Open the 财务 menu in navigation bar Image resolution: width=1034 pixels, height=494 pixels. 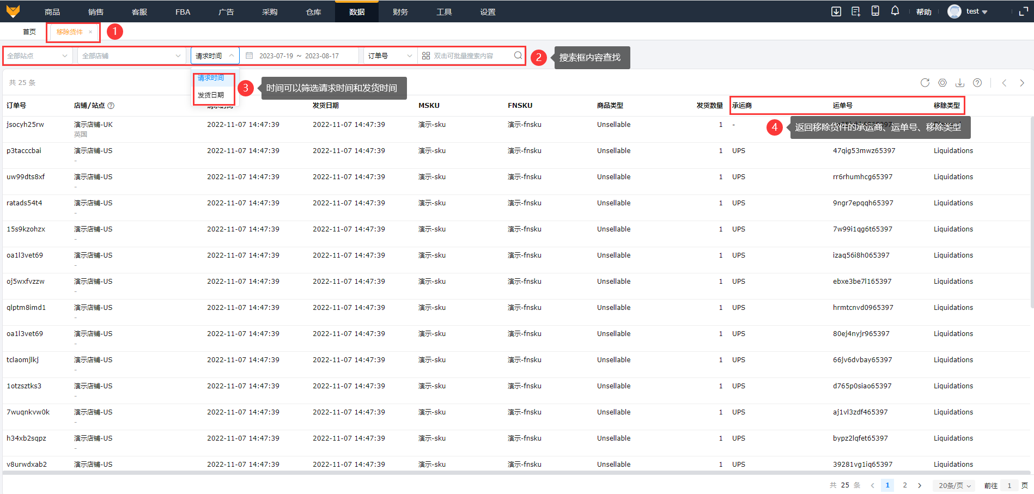point(400,11)
